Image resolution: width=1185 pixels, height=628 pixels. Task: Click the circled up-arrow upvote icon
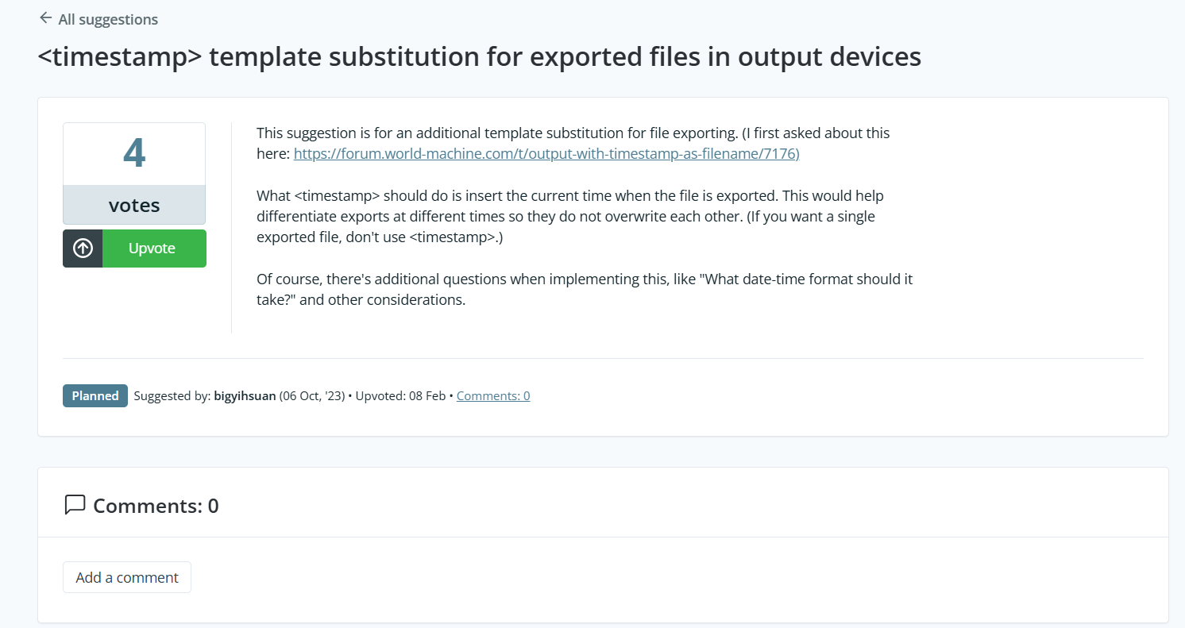coord(83,249)
